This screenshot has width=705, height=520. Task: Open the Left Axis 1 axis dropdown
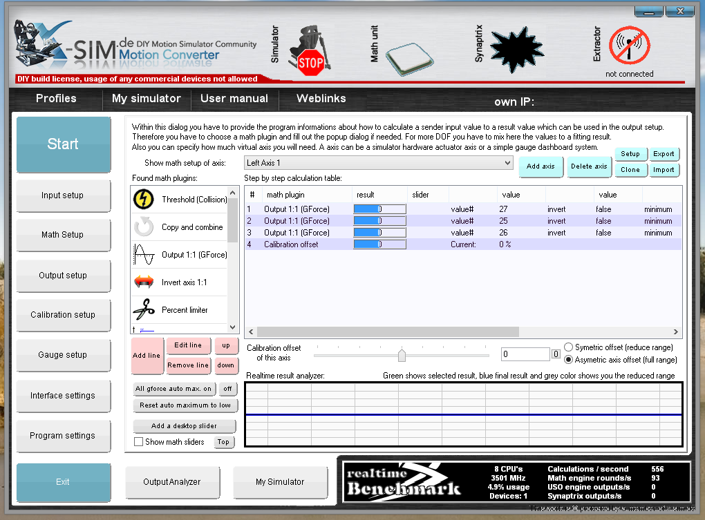(x=379, y=162)
